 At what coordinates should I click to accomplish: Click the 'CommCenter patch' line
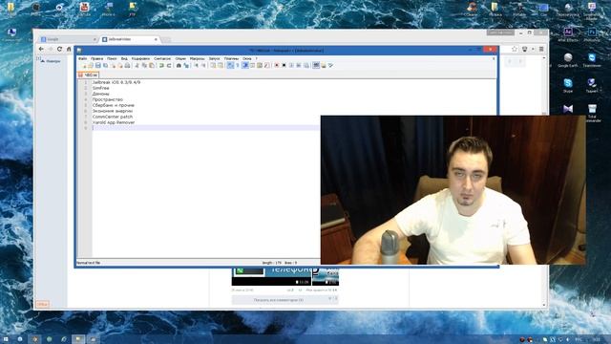tap(113, 117)
